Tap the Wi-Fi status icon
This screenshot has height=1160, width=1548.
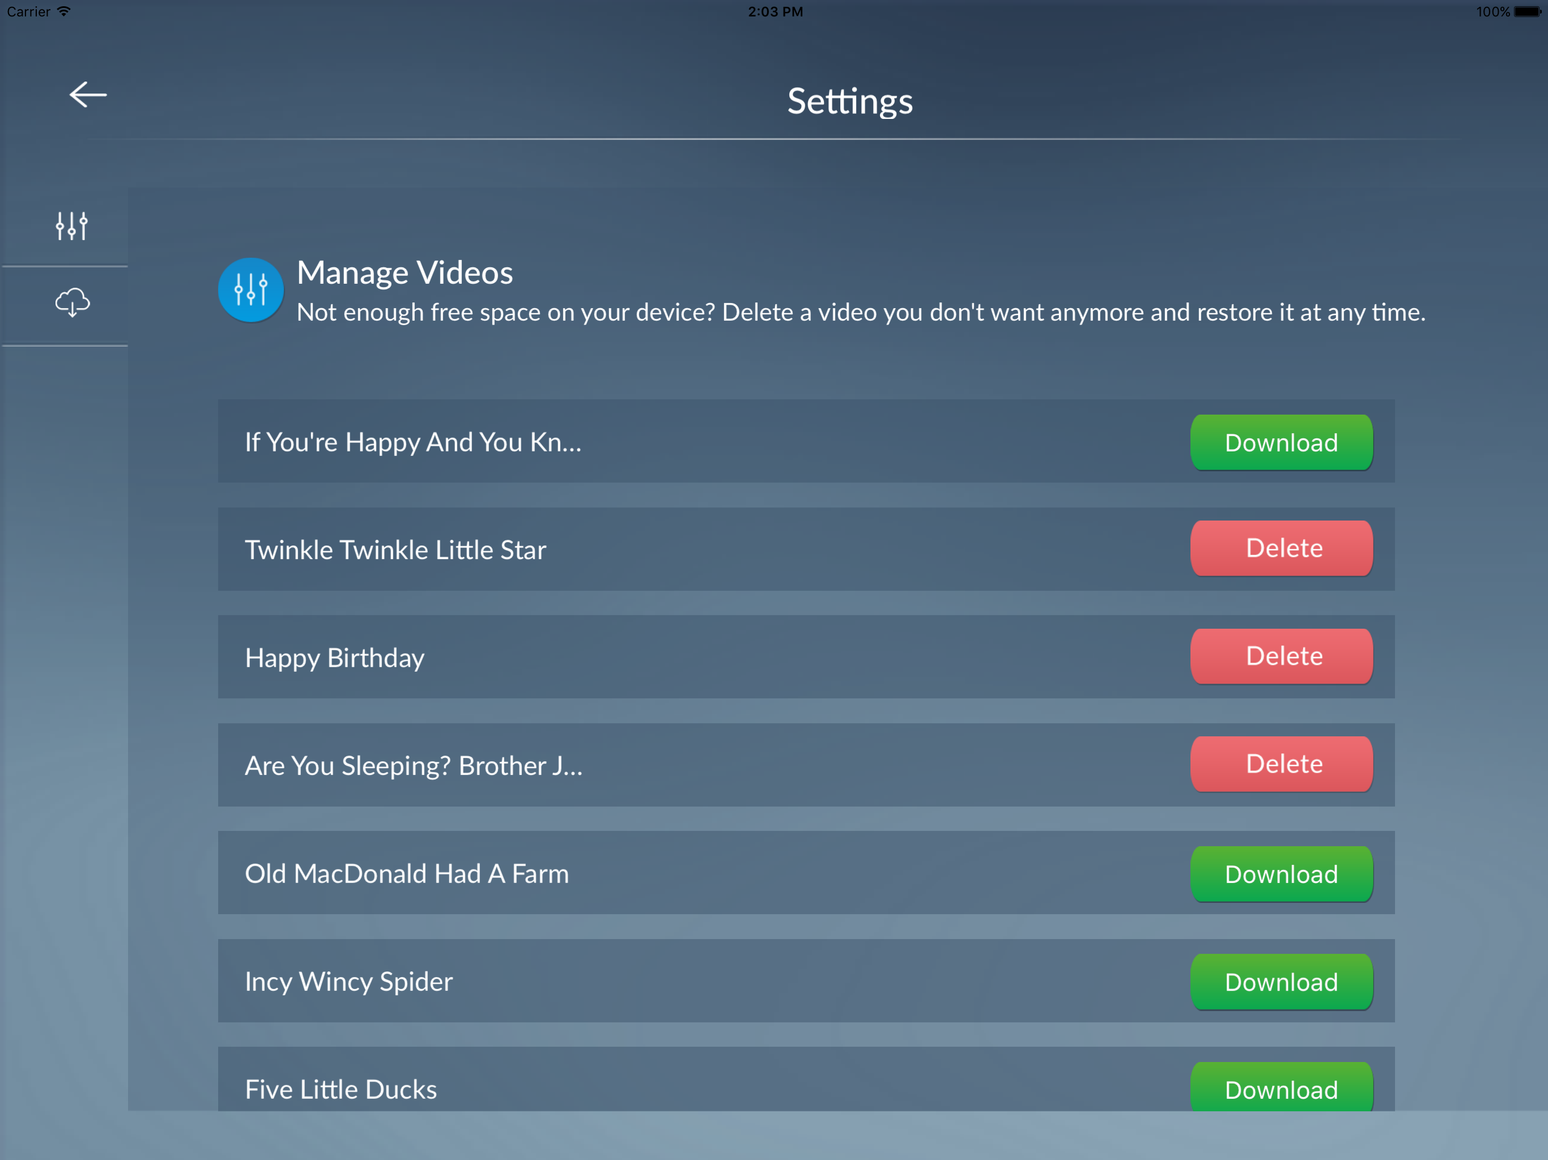point(63,11)
